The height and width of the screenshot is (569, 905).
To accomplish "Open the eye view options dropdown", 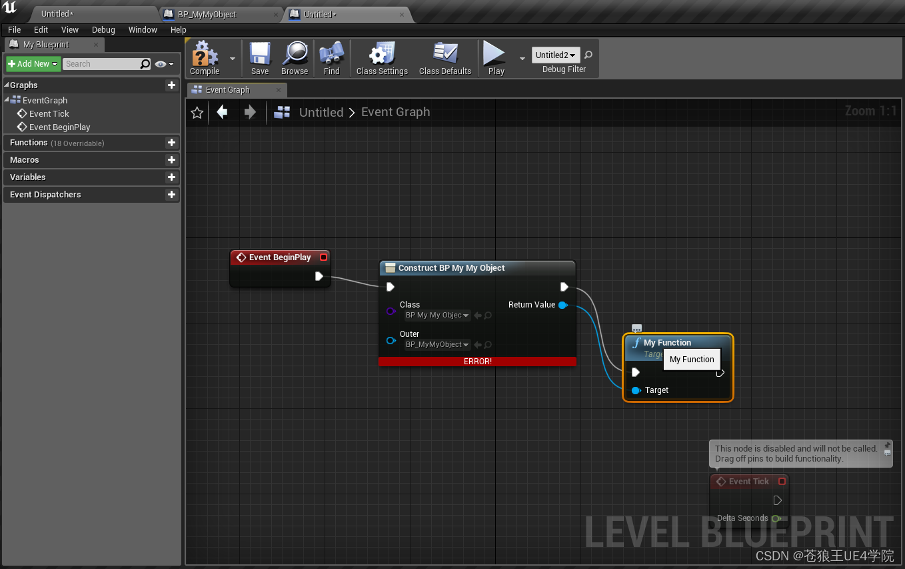I will coord(165,64).
